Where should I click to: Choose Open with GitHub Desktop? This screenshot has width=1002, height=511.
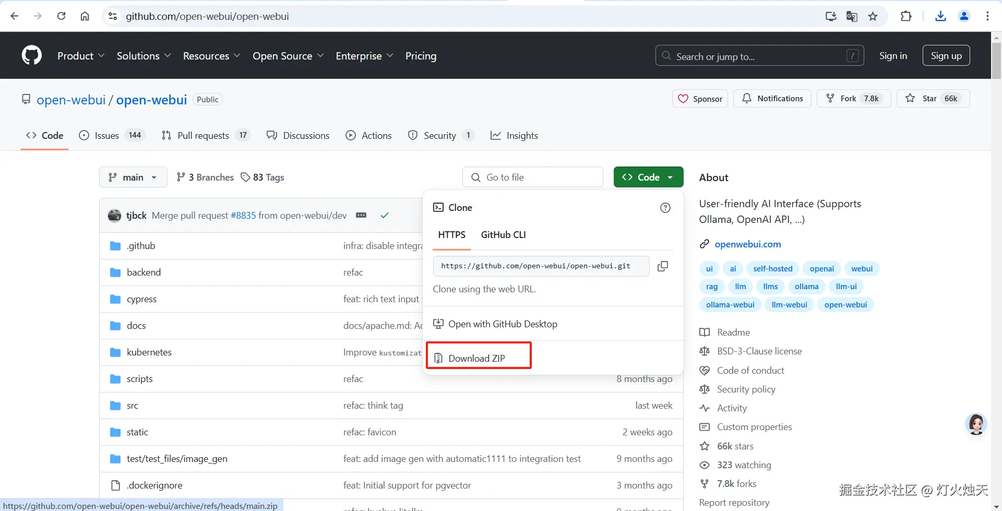pos(496,324)
